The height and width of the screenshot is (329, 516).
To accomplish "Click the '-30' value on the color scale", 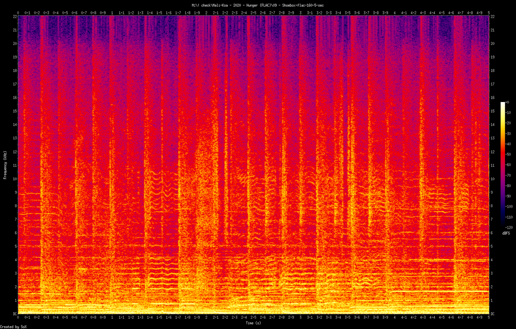I will [x=509, y=134].
